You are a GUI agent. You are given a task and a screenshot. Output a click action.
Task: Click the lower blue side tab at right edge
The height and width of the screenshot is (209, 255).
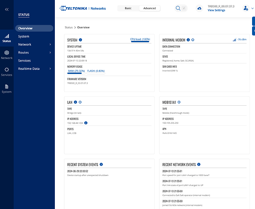pos(254,31)
